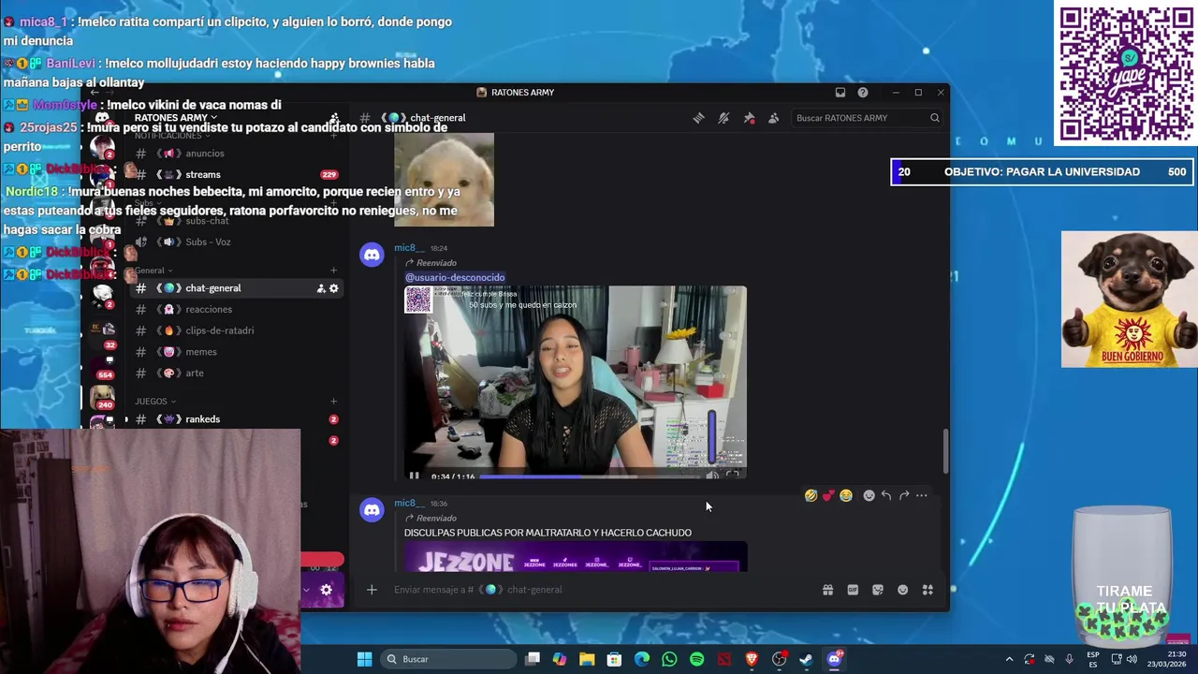Forward the hovered message
1198x674 pixels.
(x=904, y=495)
